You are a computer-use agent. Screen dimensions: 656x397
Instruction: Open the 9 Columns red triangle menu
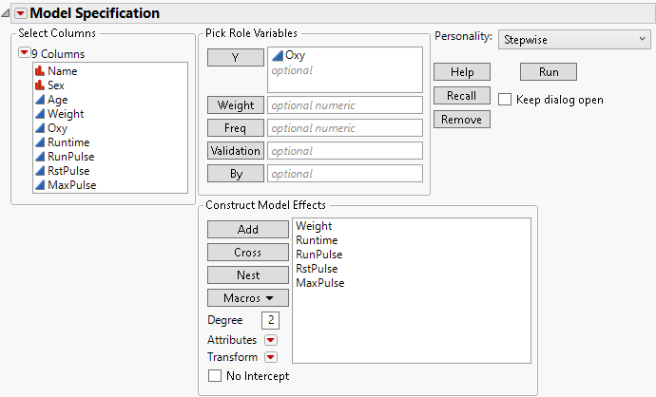pyautogui.click(x=24, y=52)
